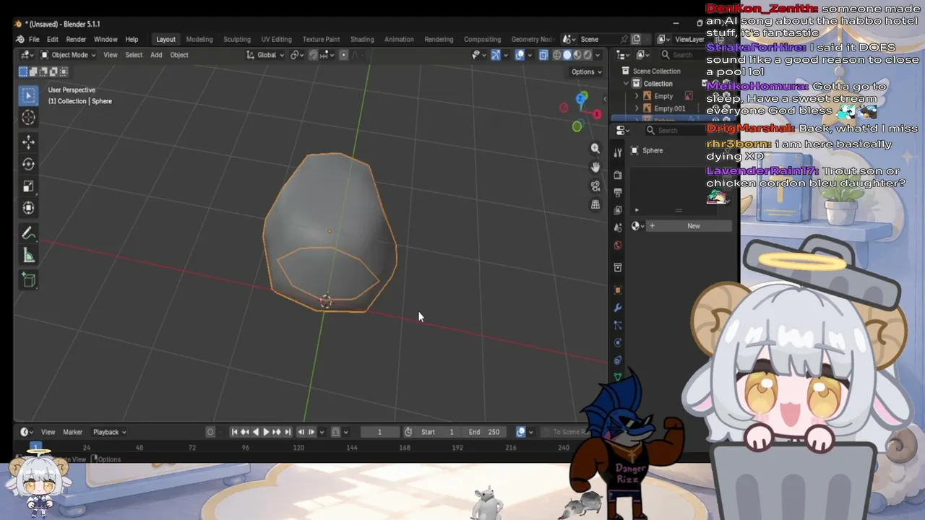Open Output properties tab

pyautogui.click(x=618, y=193)
